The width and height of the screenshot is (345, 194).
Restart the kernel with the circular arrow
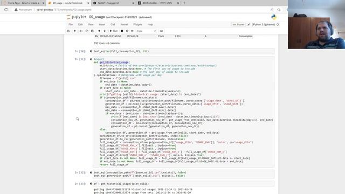(127, 31)
